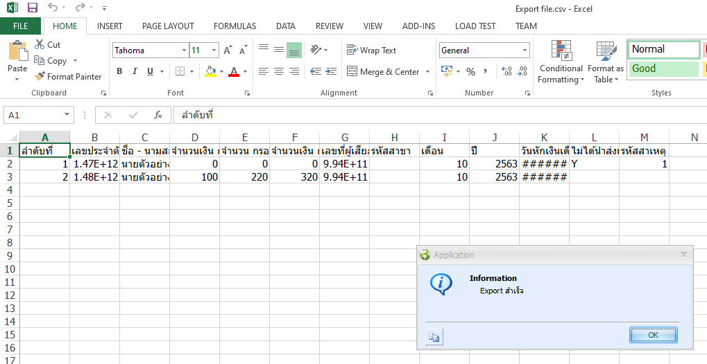707x364 pixels.
Task: Increase indent icon
Action: [331, 71]
